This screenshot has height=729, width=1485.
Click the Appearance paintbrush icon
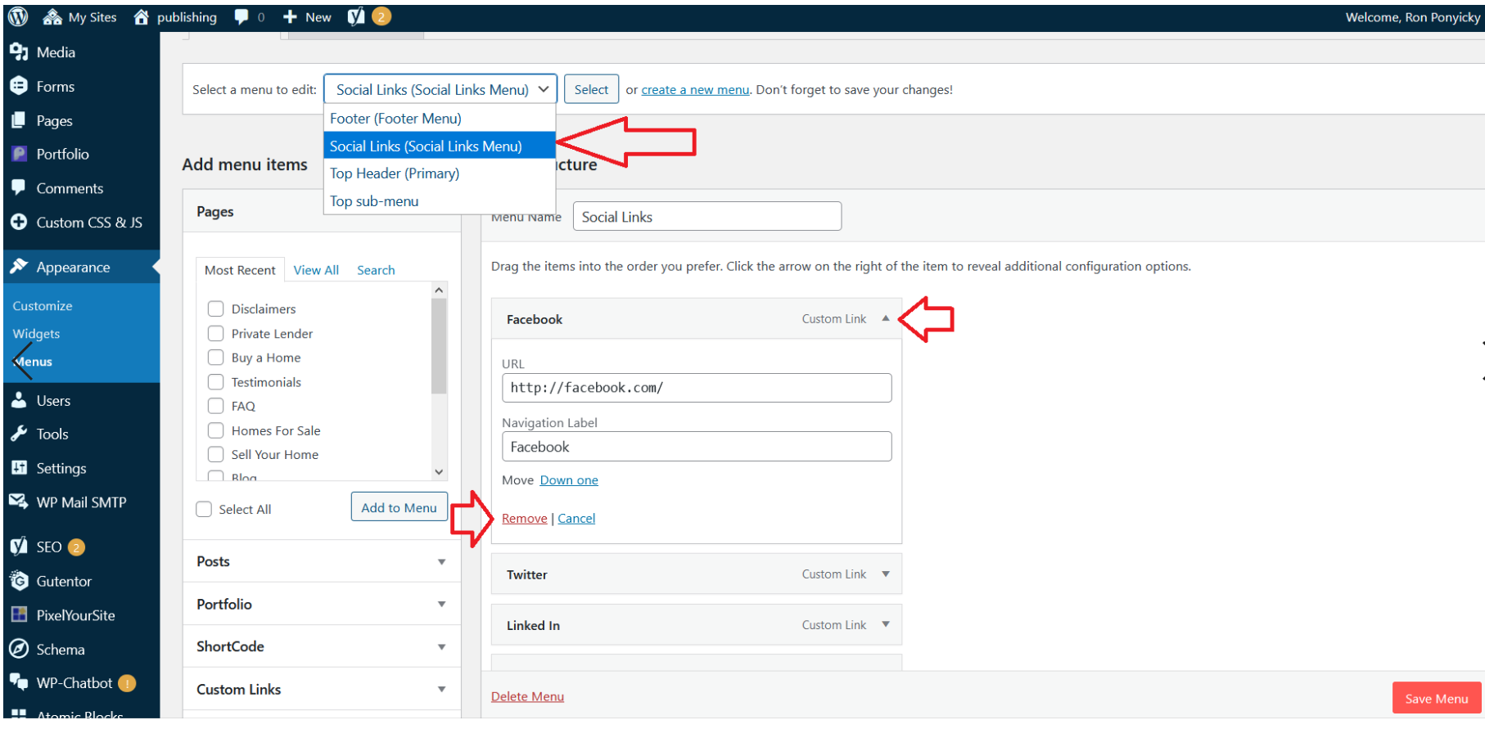point(19,267)
